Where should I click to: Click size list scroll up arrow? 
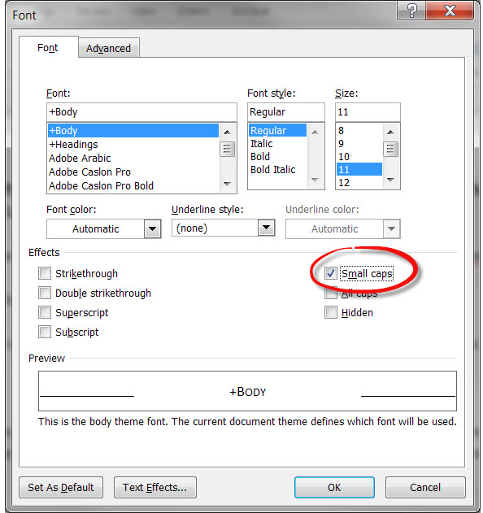[x=390, y=133]
